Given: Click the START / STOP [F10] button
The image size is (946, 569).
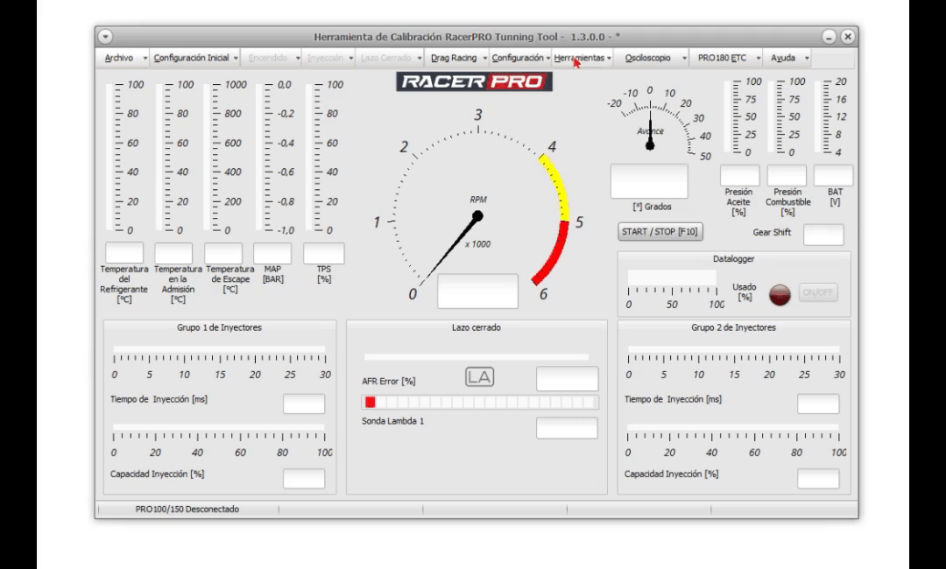Looking at the screenshot, I should [660, 231].
